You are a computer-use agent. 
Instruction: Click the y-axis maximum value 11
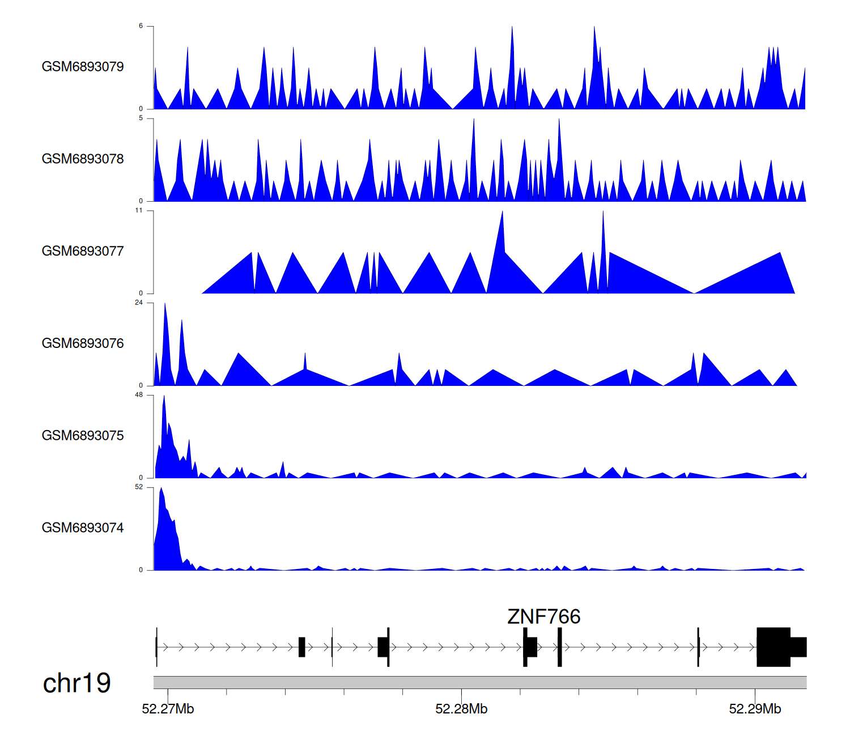point(139,211)
